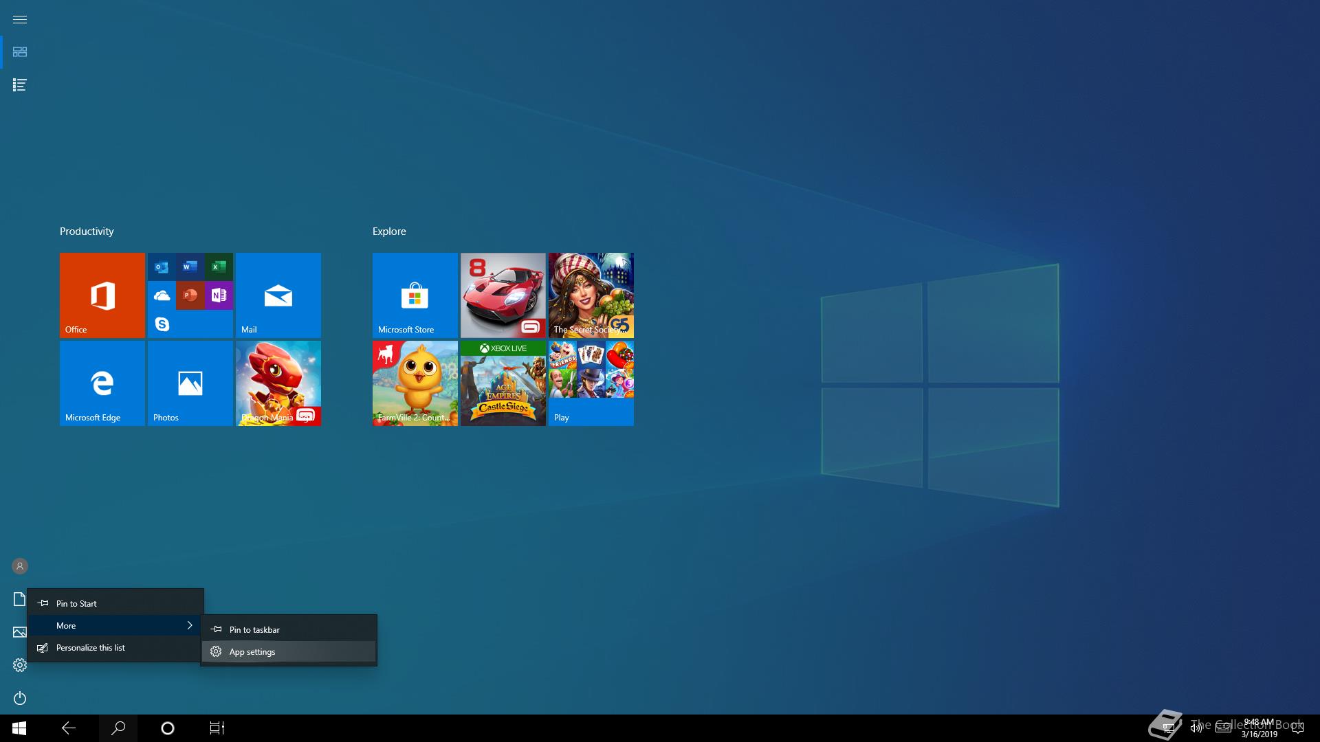Click the Productivity group heading
The height and width of the screenshot is (742, 1320).
87,232
